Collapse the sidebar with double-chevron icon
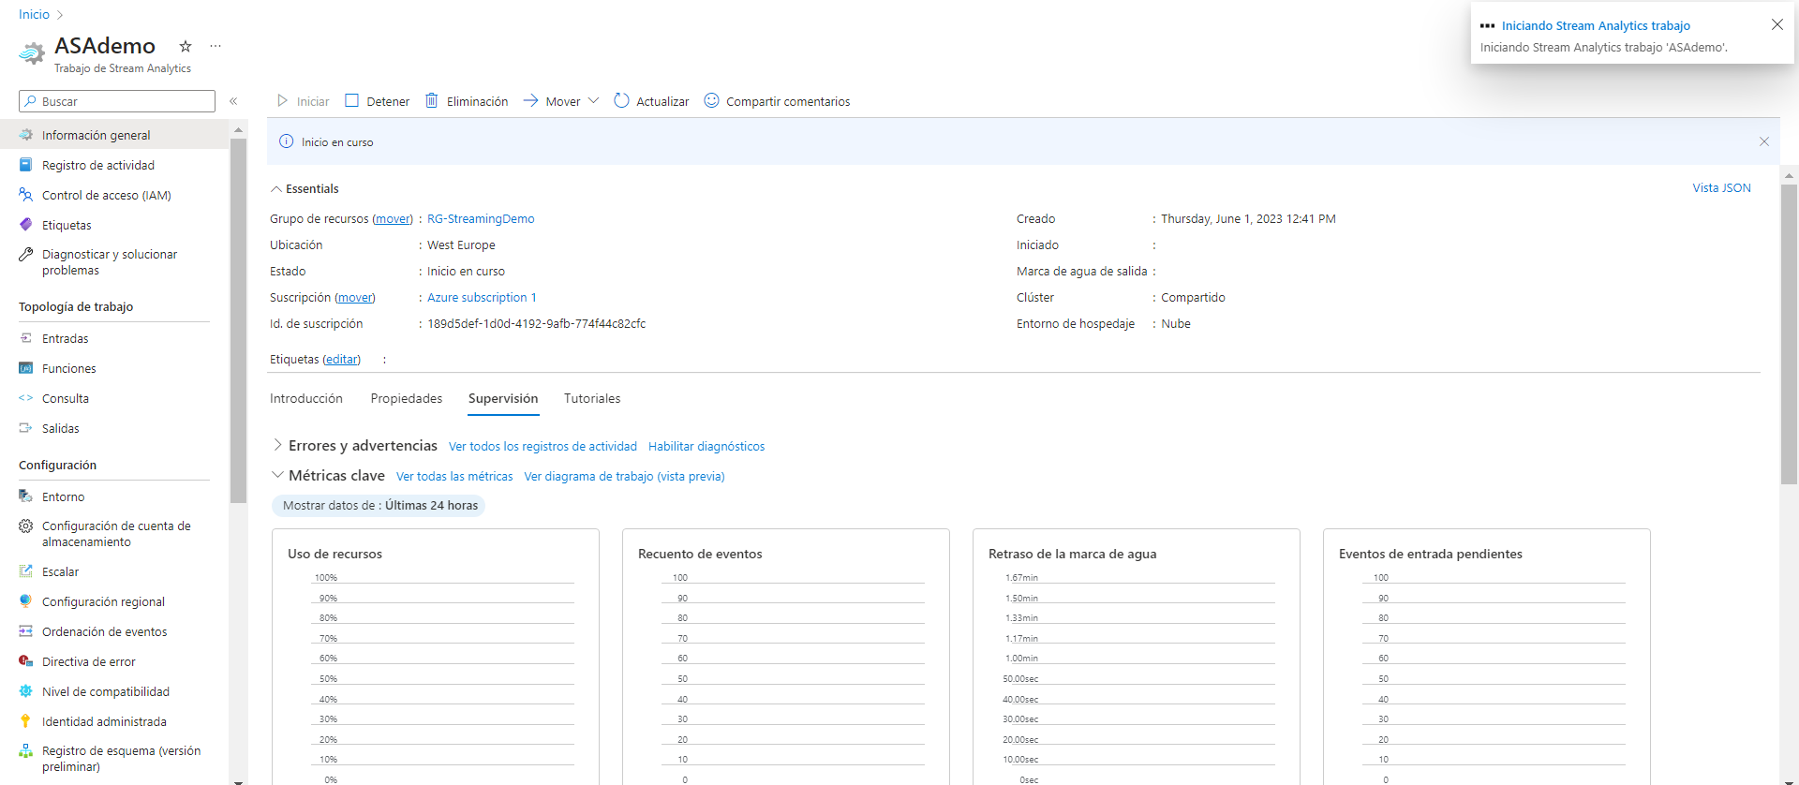This screenshot has height=785, width=1799. click(x=233, y=101)
